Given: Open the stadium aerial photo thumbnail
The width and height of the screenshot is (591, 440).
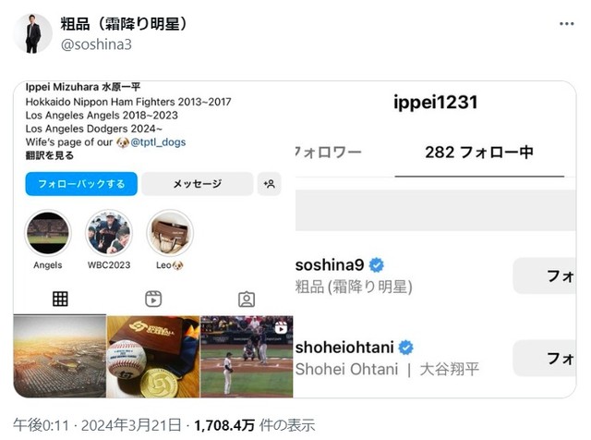Looking at the screenshot, I should 60,357.
